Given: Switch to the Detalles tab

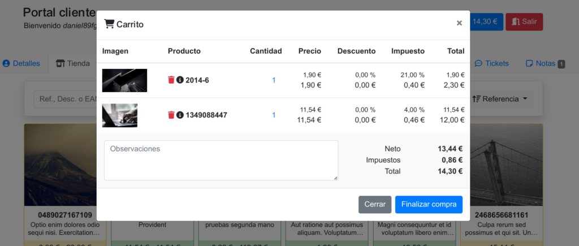Looking at the screenshot, I should tap(21, 63).
